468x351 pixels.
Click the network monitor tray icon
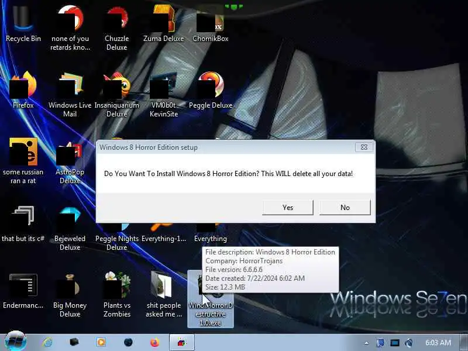pyautogui.click(x=394, y=343)
